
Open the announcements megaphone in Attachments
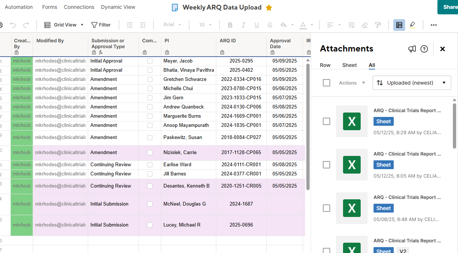pos(412,49)
